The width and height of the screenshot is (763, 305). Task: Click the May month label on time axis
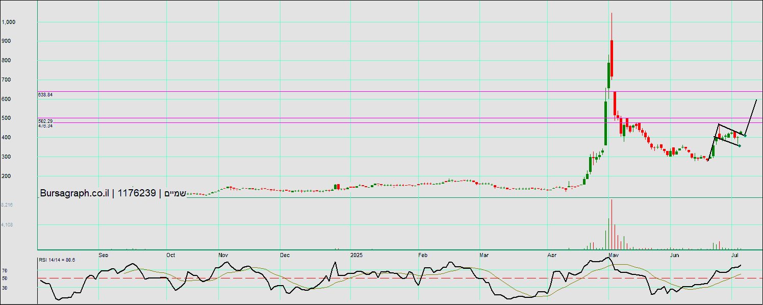click(614, 255)
